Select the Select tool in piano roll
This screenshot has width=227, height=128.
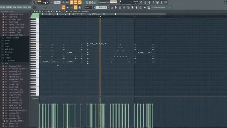(x=62, y=11)
